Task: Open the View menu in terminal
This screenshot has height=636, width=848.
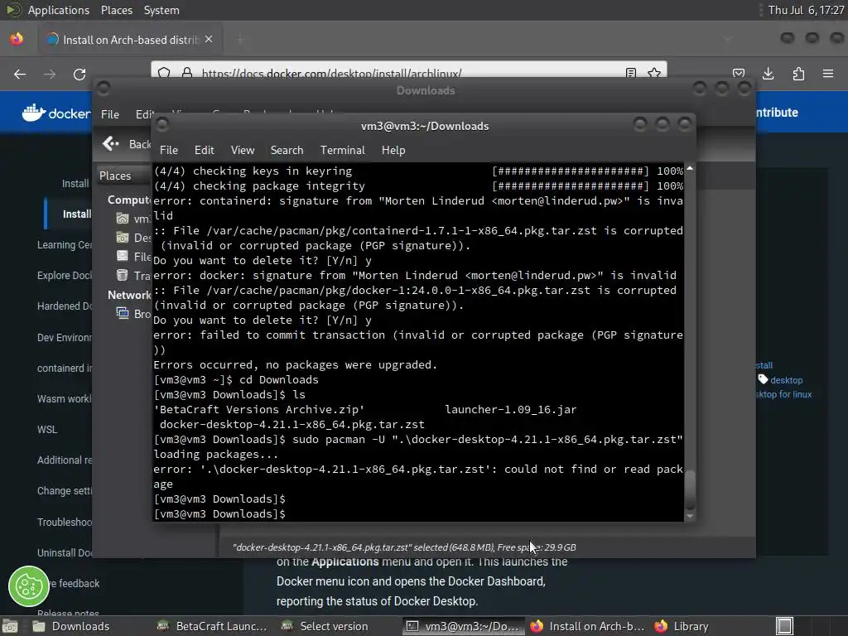Action: point(243,150)
